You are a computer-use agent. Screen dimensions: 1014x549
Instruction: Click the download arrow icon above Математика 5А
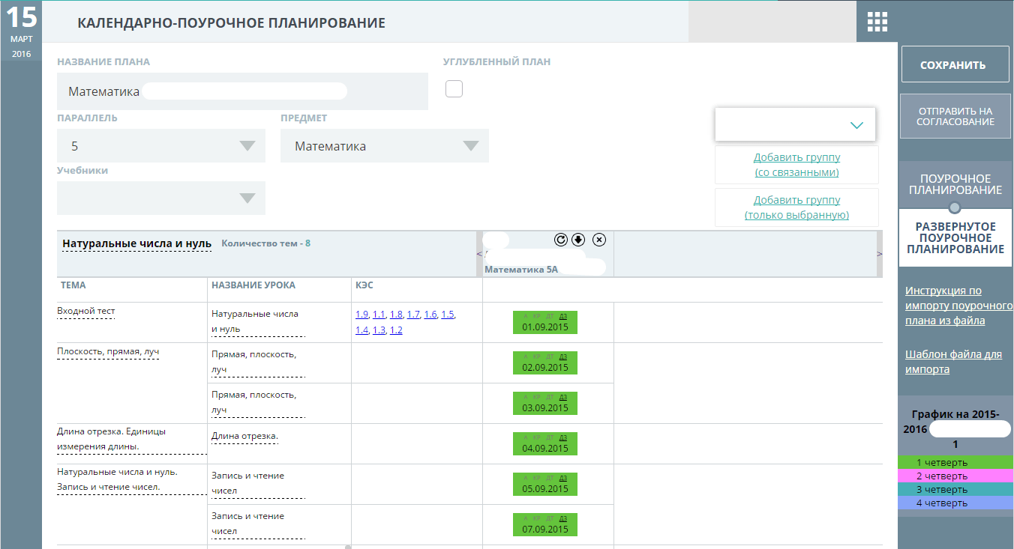(x=578, y=240)
